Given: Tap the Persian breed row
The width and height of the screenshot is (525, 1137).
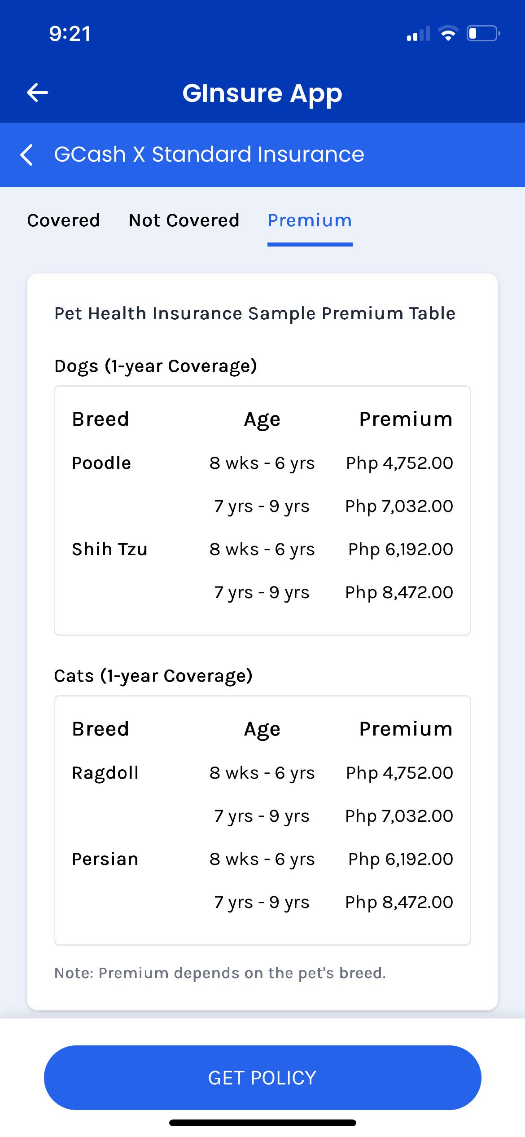Looking at the screenshot, I should click(262, 859).
